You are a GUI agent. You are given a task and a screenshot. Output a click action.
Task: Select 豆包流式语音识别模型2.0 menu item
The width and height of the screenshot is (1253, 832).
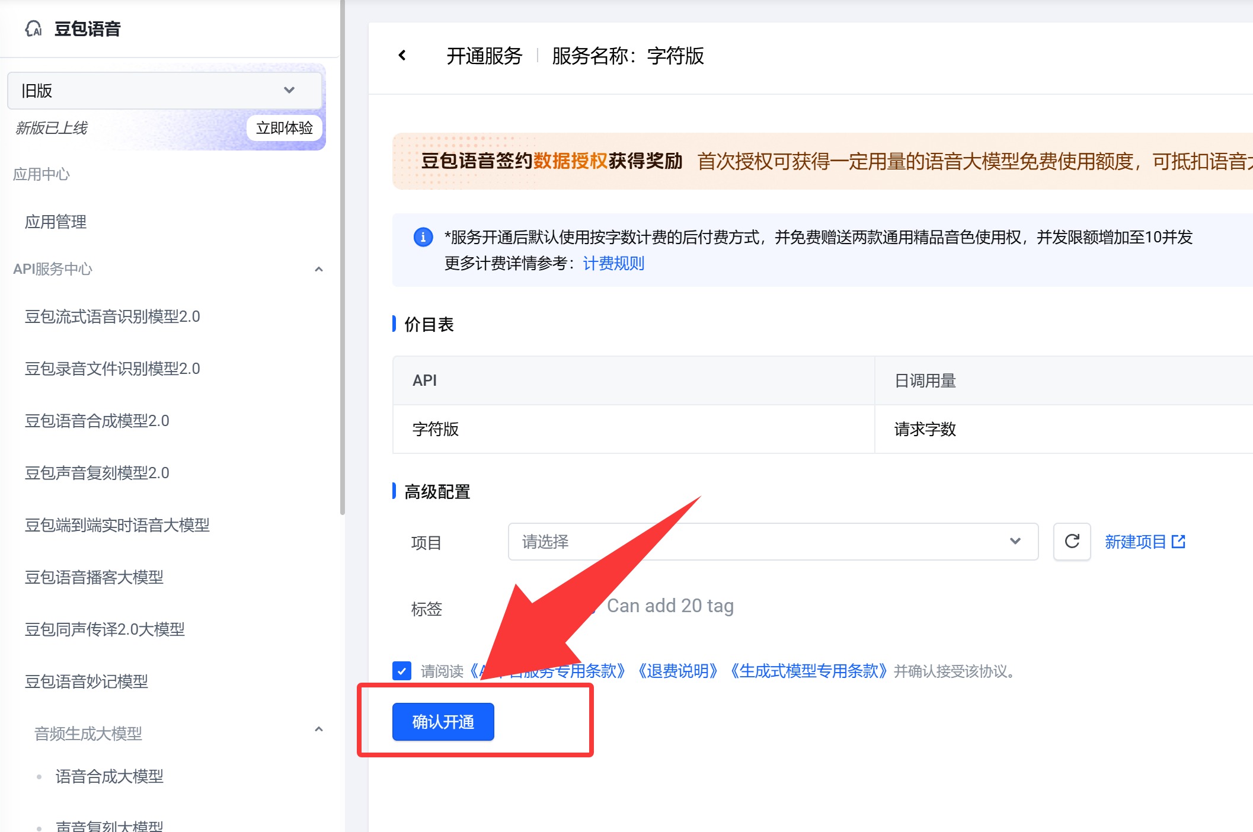pos(112,316)
